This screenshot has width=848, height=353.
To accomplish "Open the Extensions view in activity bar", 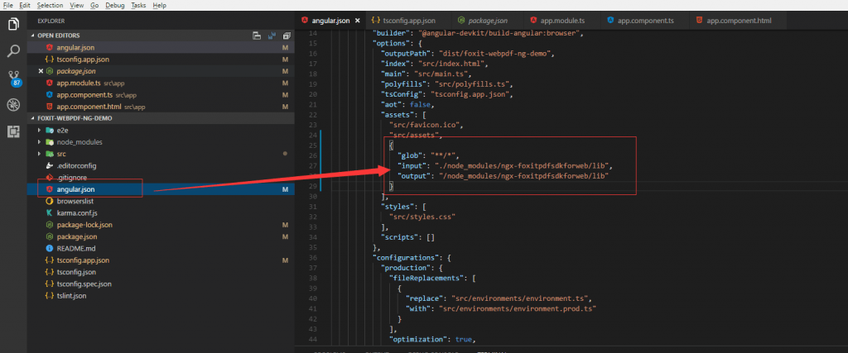I will pos(13,131).
